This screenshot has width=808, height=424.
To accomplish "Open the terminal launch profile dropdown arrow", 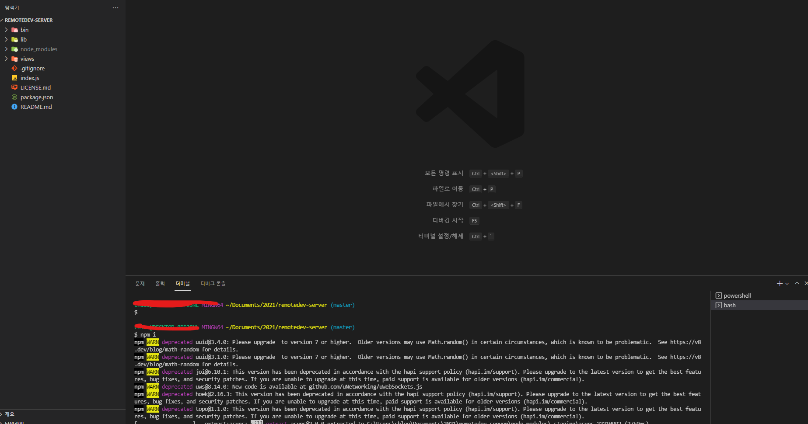I will [787, 284].
